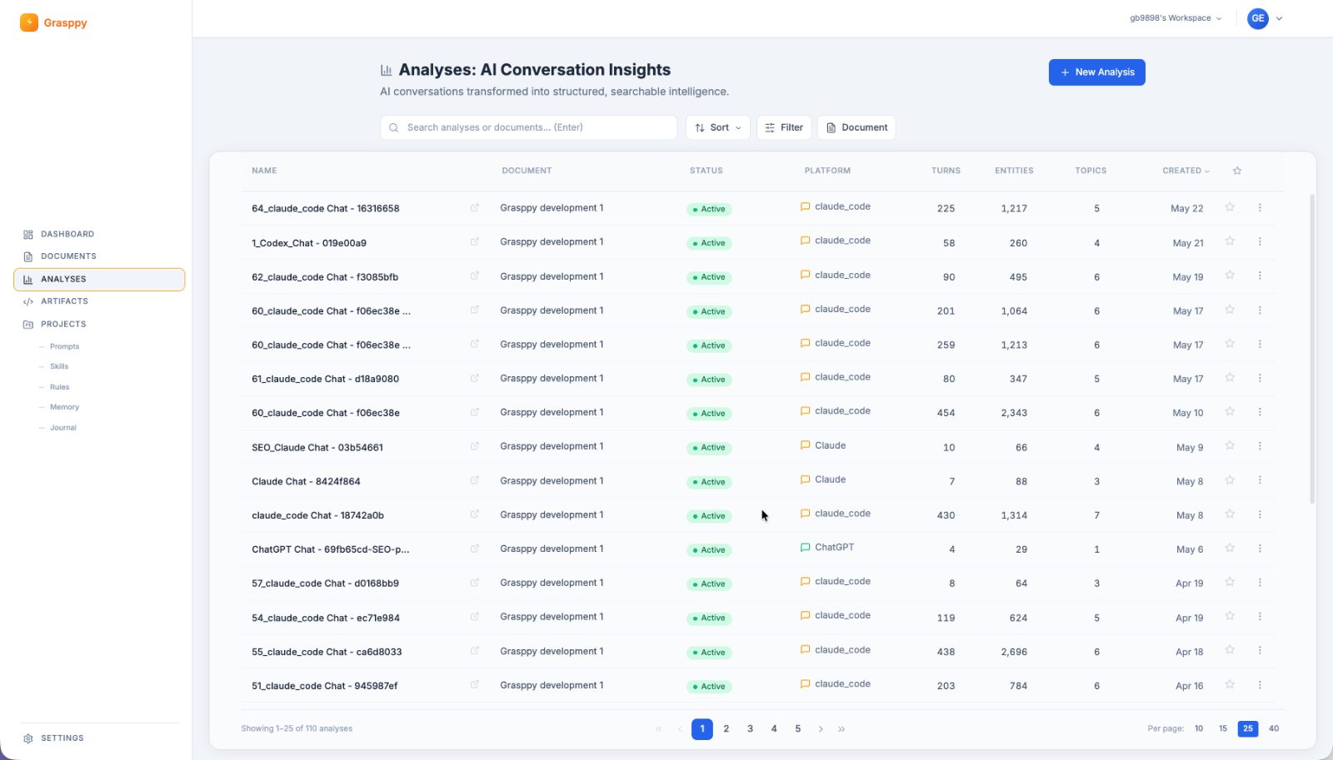Star the SEO_Claude Chat - 03b54661 analysis
This screenshot has width=1333, height=760.
pos(1230,446)
